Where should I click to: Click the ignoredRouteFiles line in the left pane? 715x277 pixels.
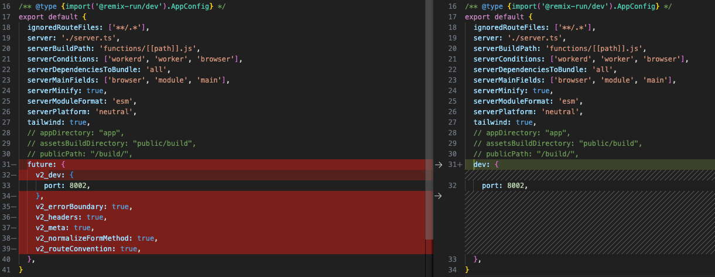click(x=88, y=28)
